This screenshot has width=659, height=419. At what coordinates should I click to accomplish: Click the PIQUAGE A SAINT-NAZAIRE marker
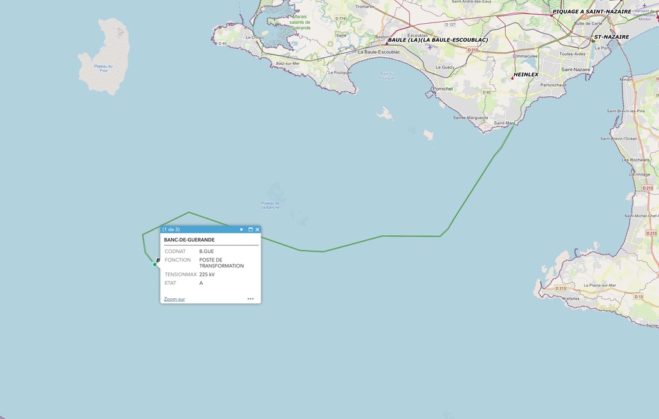[552, 15]
